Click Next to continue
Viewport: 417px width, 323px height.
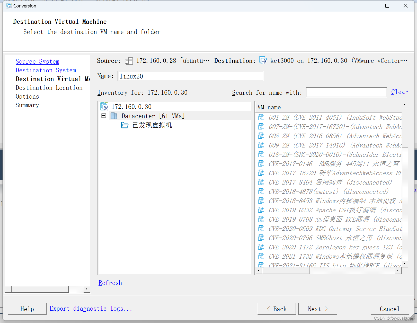coord(318,309)
